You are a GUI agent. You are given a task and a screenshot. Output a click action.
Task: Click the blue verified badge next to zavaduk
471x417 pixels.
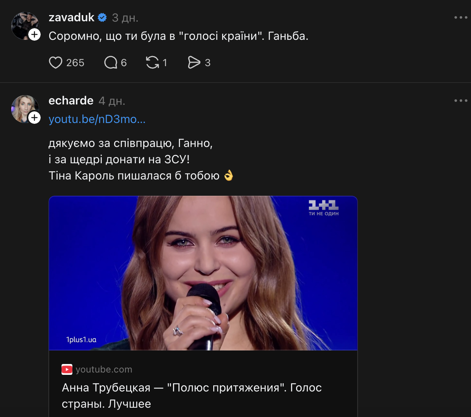pos(101,17)
